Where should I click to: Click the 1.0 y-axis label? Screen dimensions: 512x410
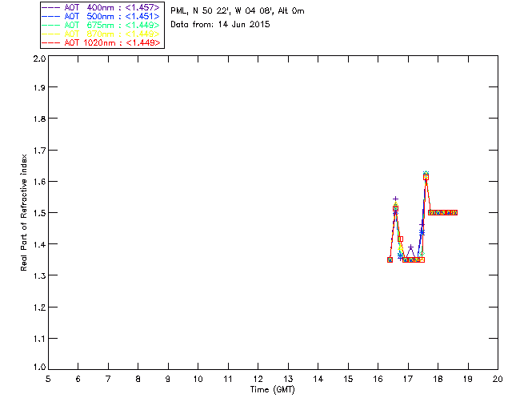coord(39,367)
